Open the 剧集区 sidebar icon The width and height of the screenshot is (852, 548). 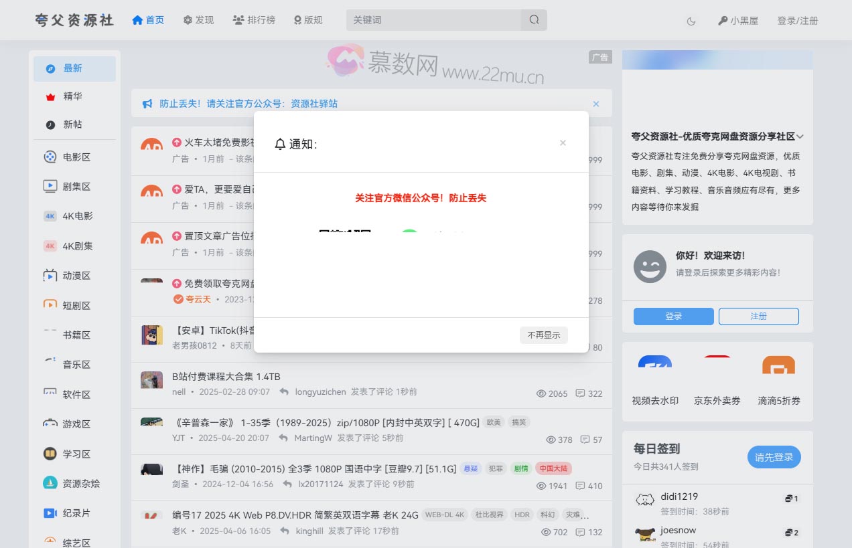(x=50, y=186)
